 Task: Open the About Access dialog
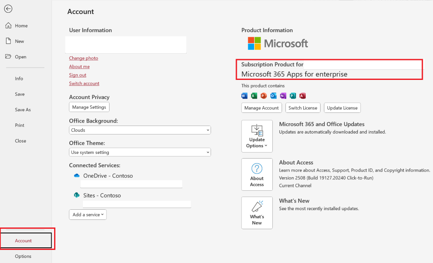[x=257, y=174]
